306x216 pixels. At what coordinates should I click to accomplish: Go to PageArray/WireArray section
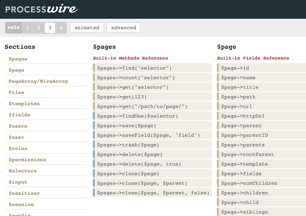coord(46,81)
